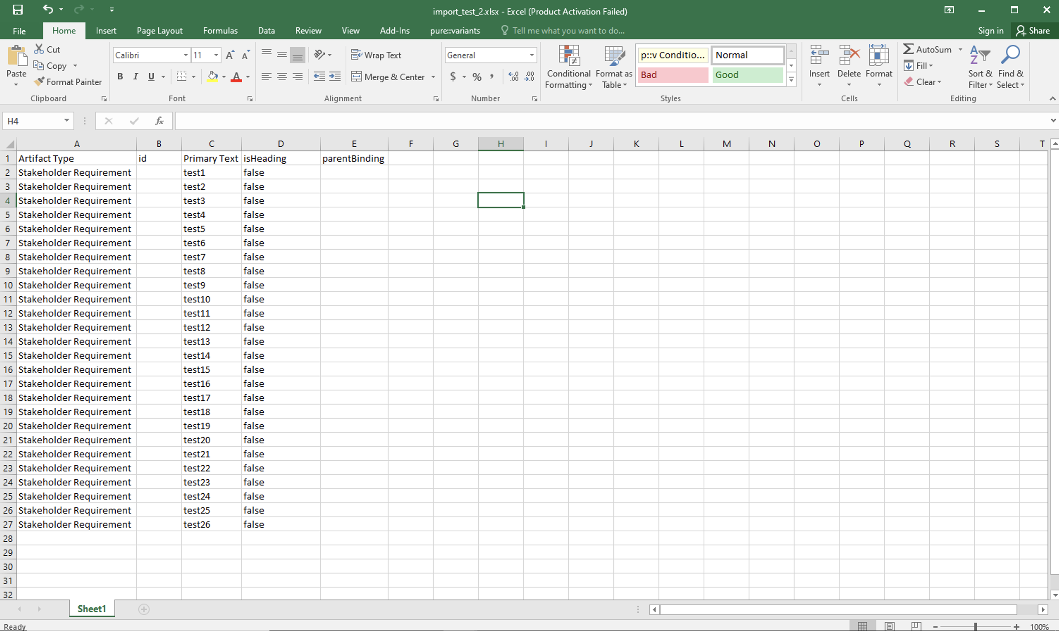This screenshot has width=1059, height=631.
Task: Expand the General number format dropdown
Action: [x=532, y=55]
